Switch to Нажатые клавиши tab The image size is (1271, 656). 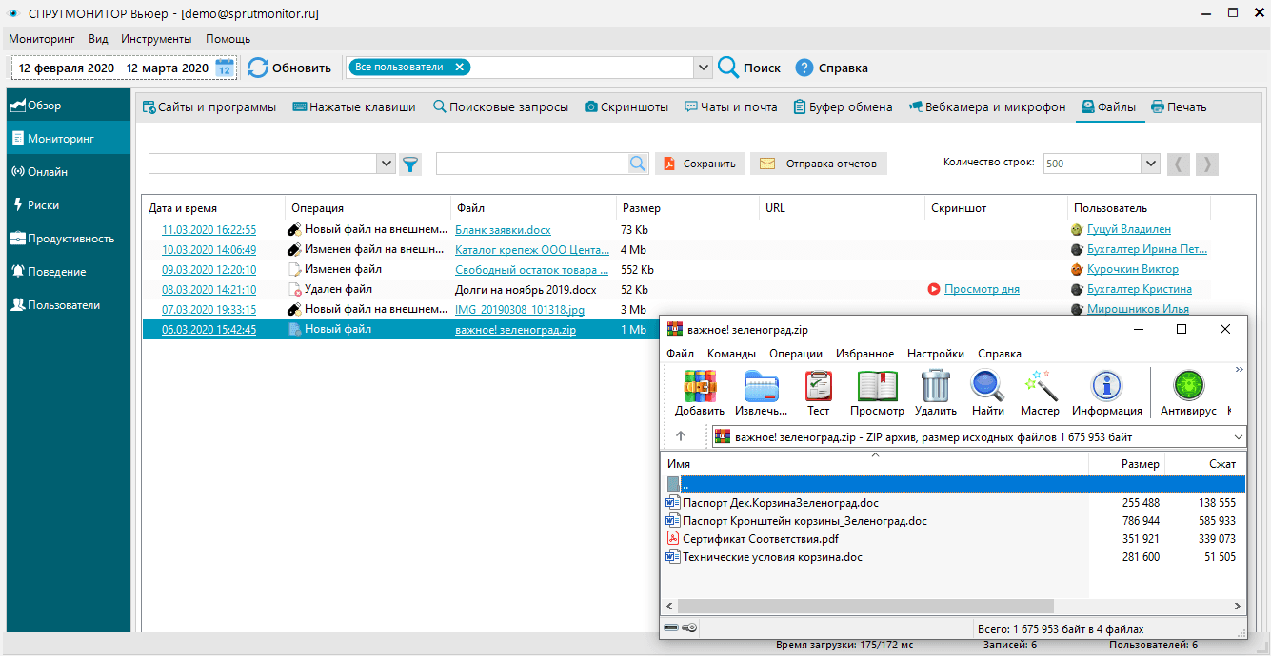(x=354, y=107)
